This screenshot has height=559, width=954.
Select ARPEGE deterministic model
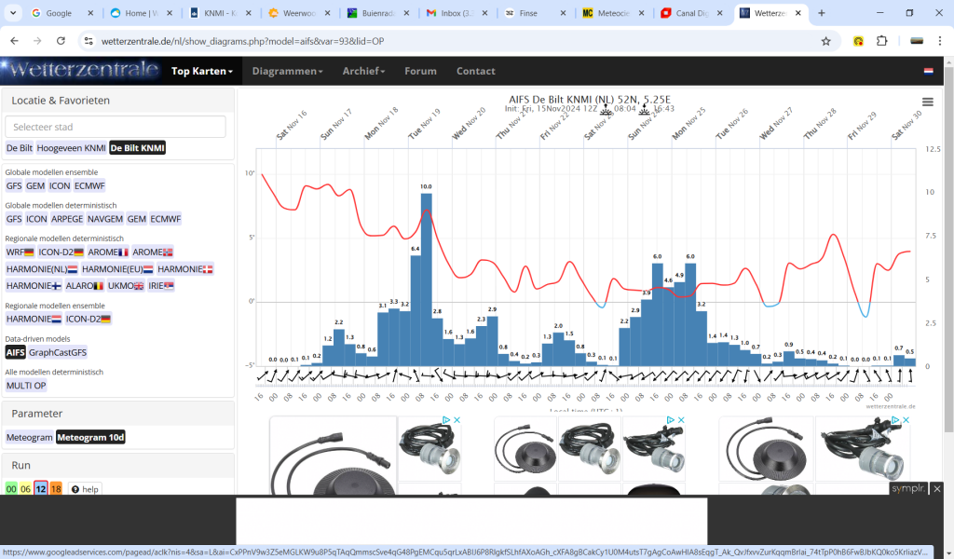pyautogui.click(x=67, y=219)
